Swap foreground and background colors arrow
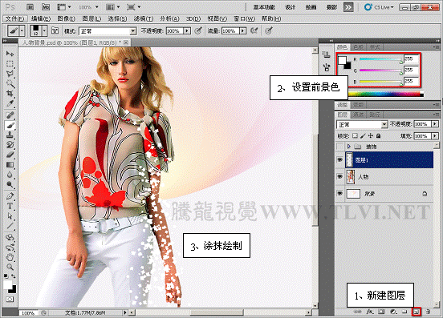The height and width of the screenshot is (318, 443). pos(14,276)
